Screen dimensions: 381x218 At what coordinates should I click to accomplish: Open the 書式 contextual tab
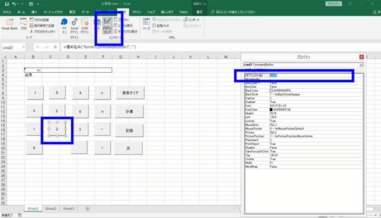tap(199, 12)
